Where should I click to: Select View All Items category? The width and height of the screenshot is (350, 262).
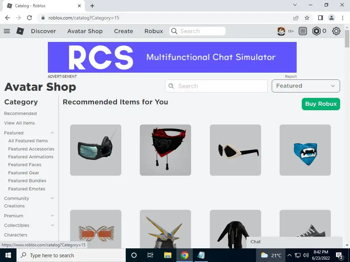19,123
